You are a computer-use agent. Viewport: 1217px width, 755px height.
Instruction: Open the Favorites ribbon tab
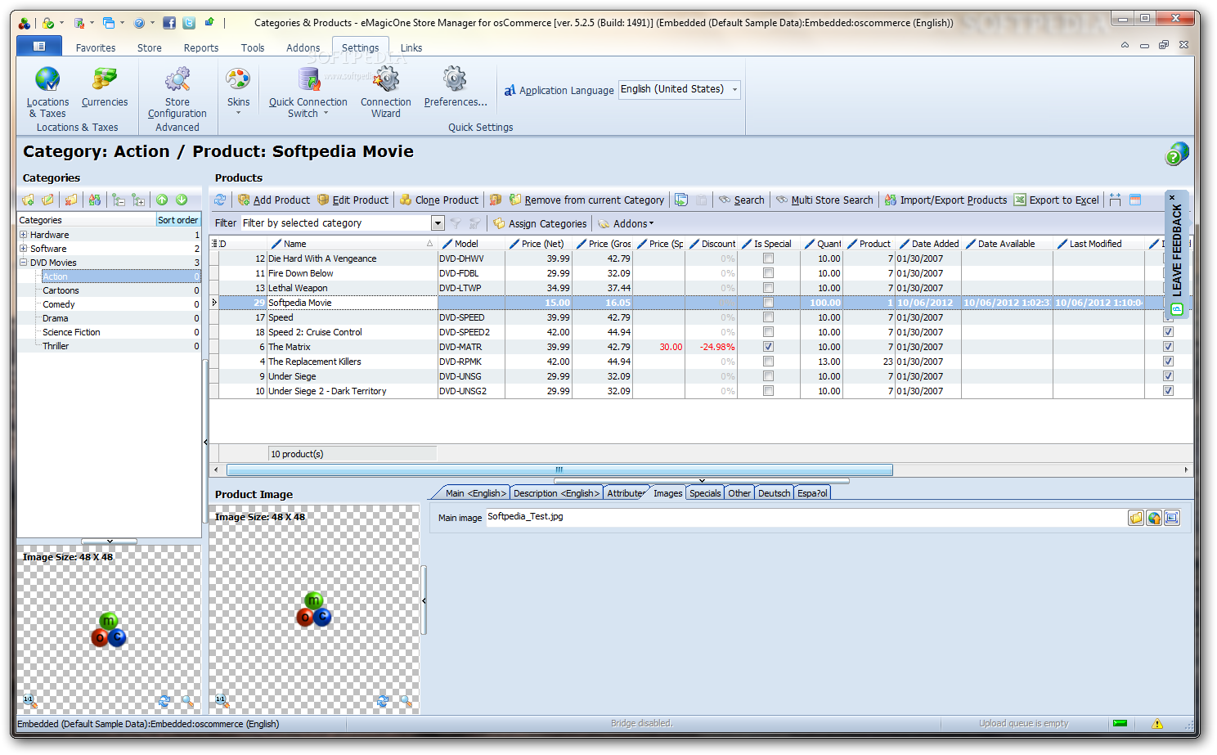coord(96,48)
